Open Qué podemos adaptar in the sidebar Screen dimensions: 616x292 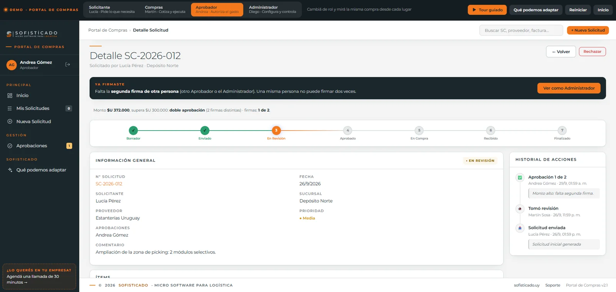click(x=40, y=170)
